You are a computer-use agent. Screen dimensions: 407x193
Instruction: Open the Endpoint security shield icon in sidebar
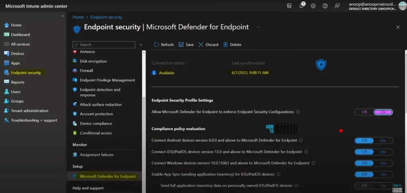[6, 73]
